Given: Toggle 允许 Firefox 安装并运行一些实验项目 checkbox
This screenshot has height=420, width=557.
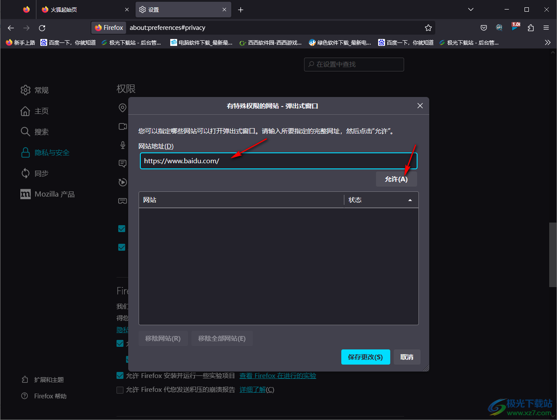Looking at the screenshot, I should [x=120, y=375].
